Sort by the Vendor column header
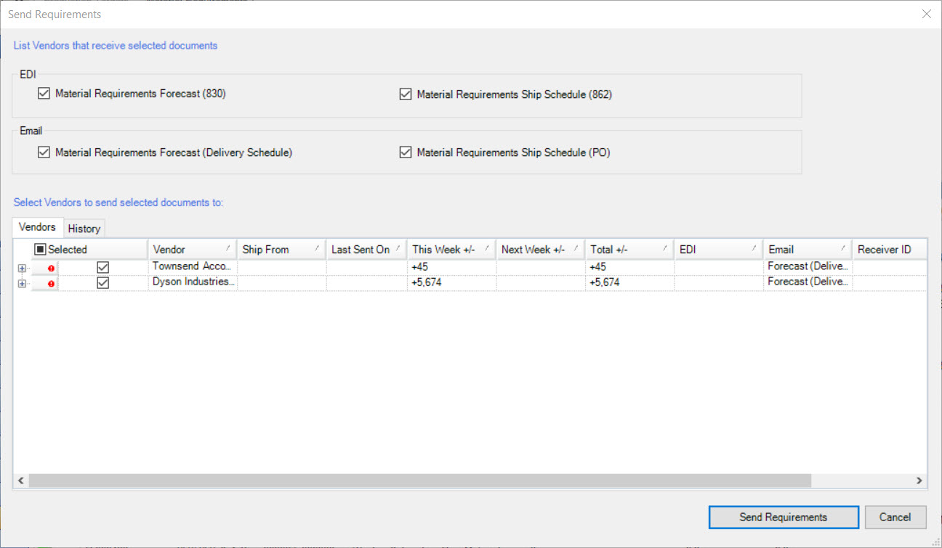The height and width of the screenshot is (548, 942). pos(193,250)
